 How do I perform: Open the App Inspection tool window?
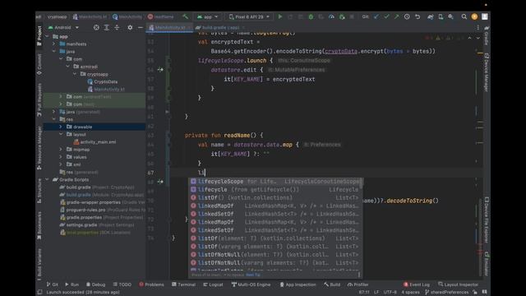point(298,284)
